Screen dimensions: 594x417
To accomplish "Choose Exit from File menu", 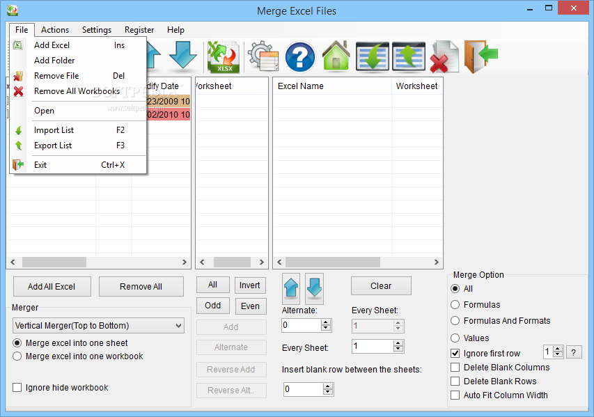I will [79, 165].
